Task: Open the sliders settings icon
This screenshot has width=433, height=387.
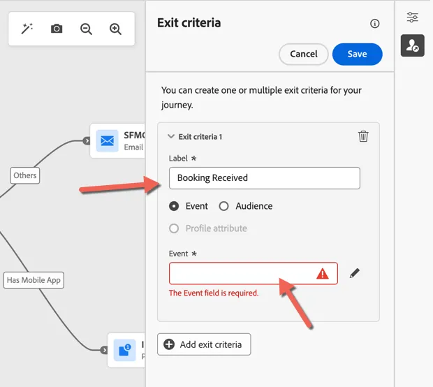Action: (x=412, y=17)
